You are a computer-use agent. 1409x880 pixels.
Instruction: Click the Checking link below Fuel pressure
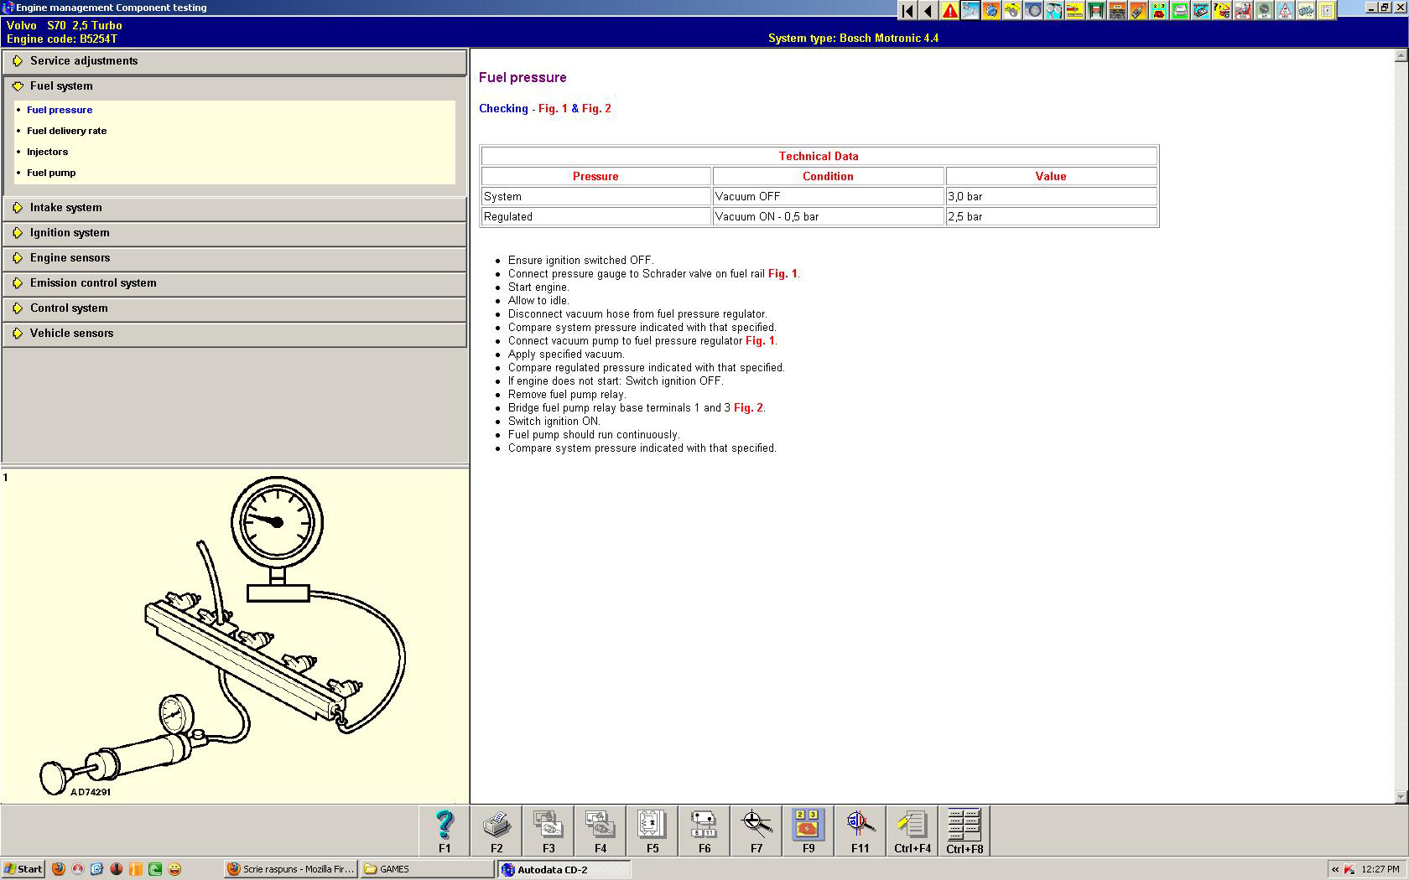click(503, 109)
